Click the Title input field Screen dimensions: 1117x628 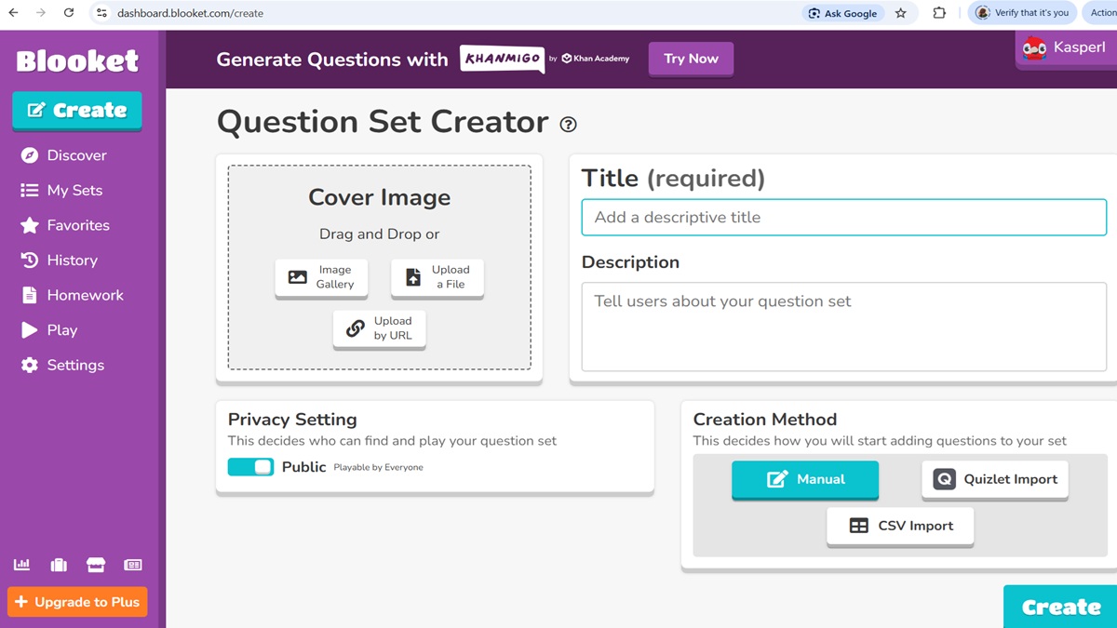click(844, 218)
